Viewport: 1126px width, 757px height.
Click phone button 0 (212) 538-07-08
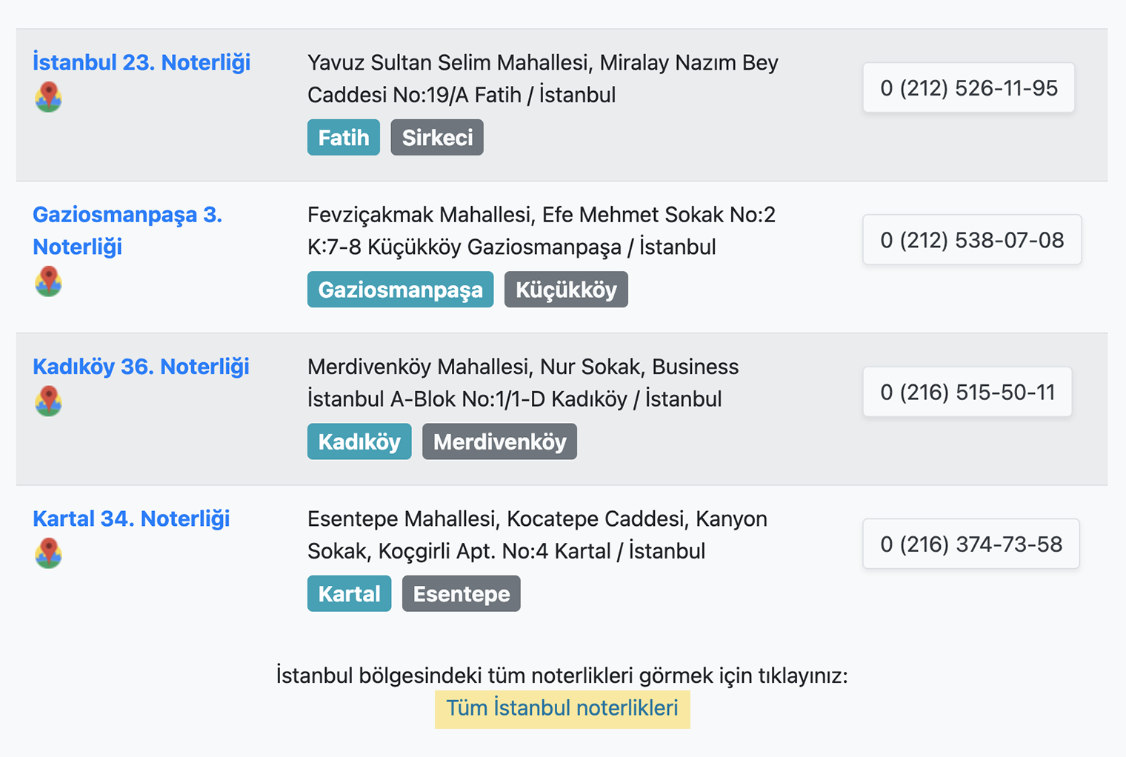tap(972, 240)
